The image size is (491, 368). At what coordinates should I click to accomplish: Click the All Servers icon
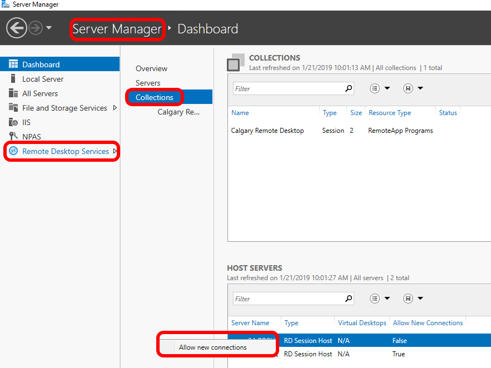tap(13, 93)
